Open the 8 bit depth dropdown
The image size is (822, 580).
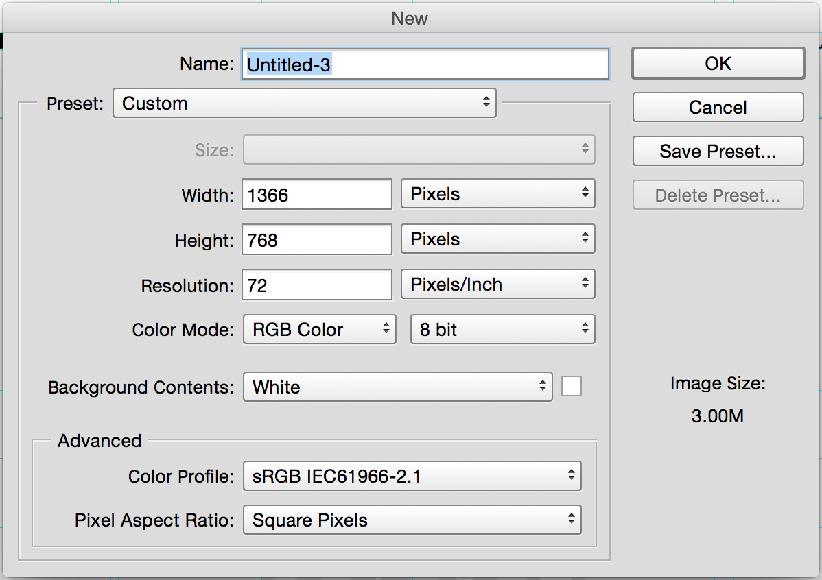502,330
